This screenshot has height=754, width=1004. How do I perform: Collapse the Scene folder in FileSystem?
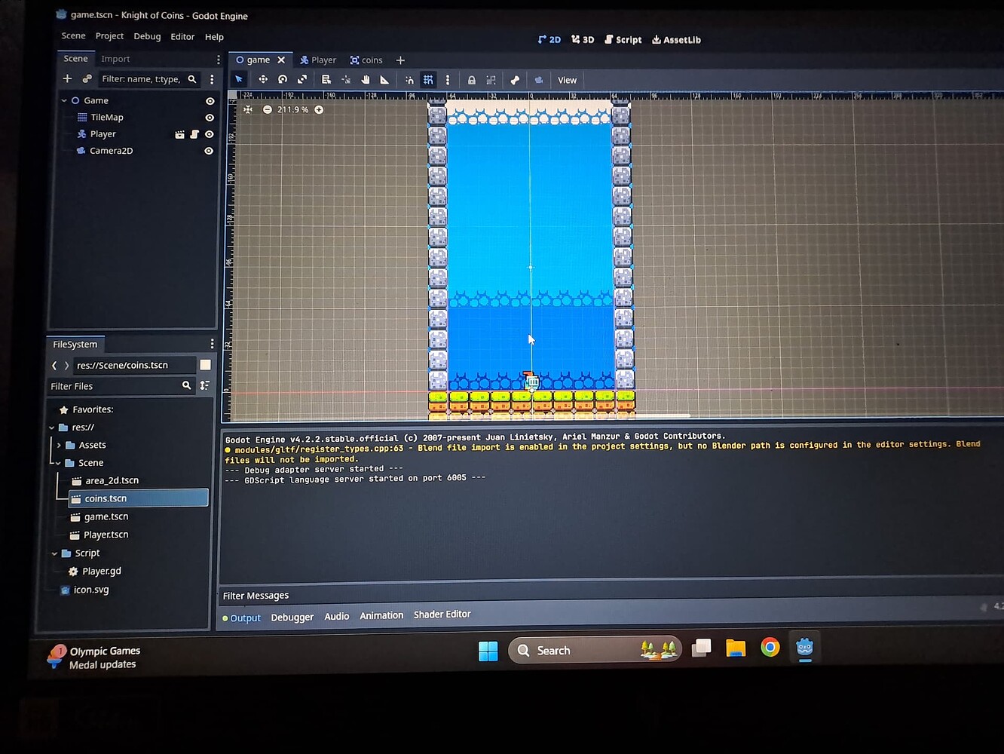[x=57, y=462]
